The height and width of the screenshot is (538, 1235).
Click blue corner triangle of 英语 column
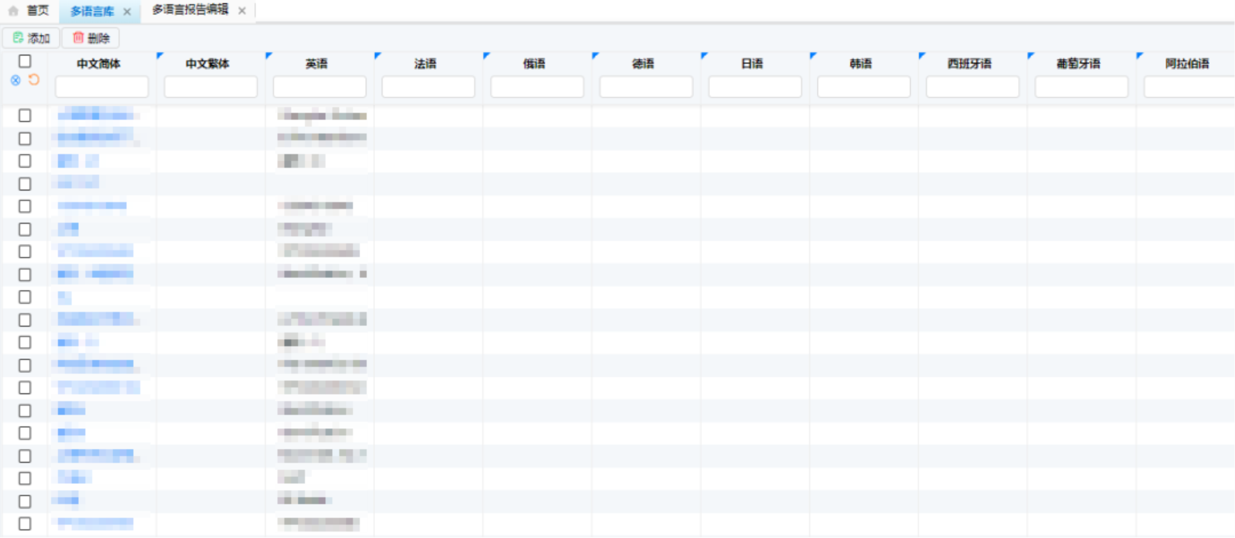(269, 56)
